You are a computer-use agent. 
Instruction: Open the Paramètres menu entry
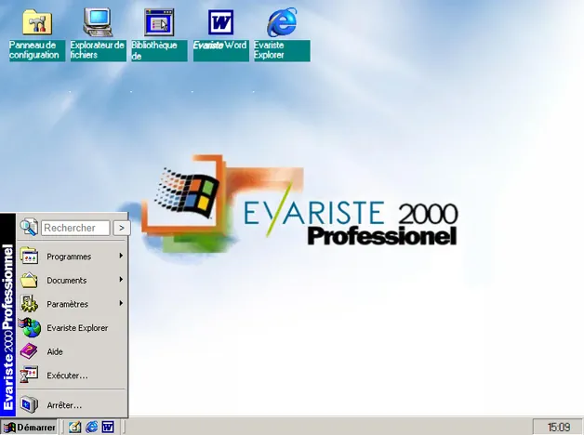coord(72,304)
